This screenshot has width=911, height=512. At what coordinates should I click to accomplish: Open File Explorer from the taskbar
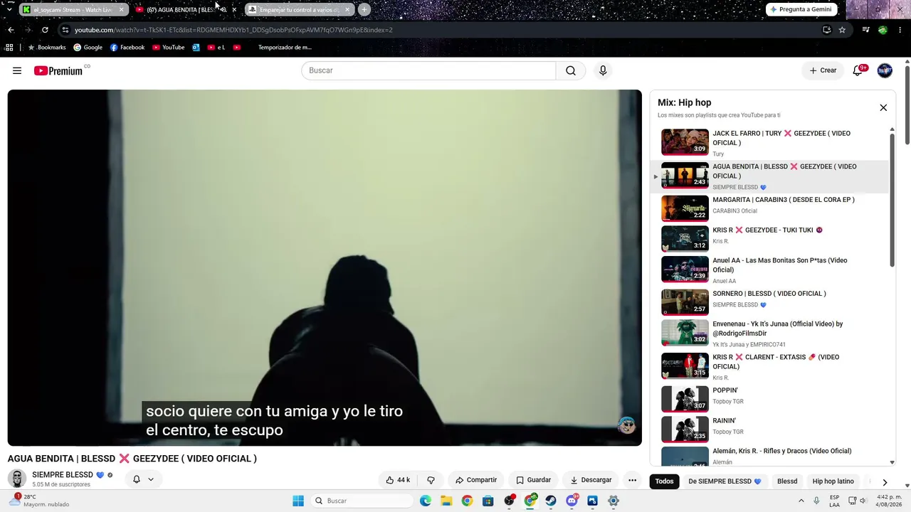(x=446, y=501)
